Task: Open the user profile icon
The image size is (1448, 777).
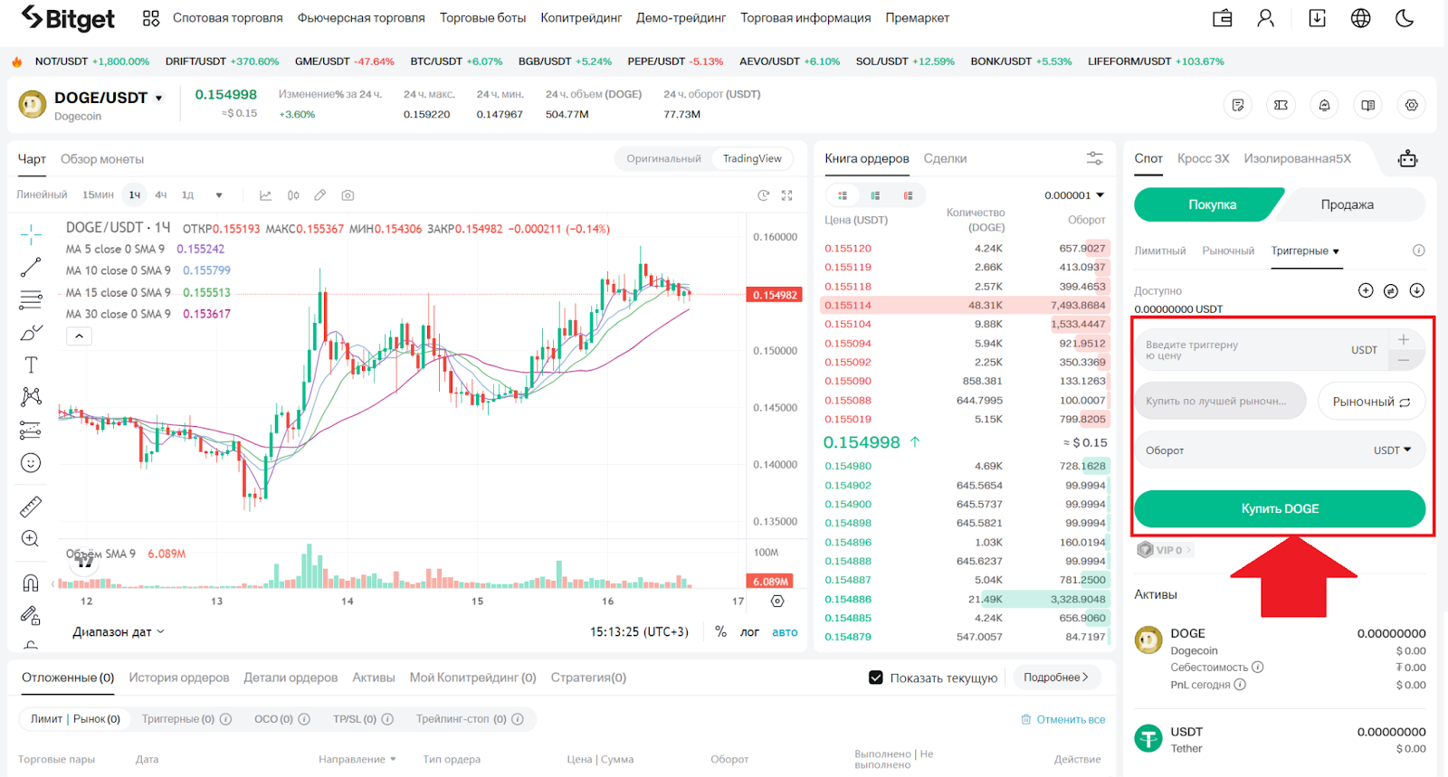Action: 1265,18
